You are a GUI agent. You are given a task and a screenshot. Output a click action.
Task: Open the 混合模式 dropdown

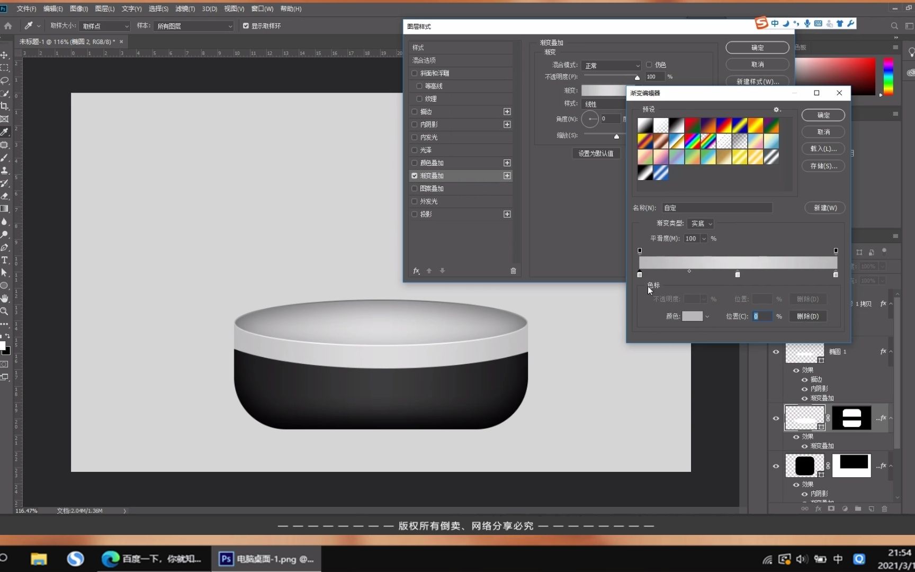pyautogui.click(x=611, y=65)
